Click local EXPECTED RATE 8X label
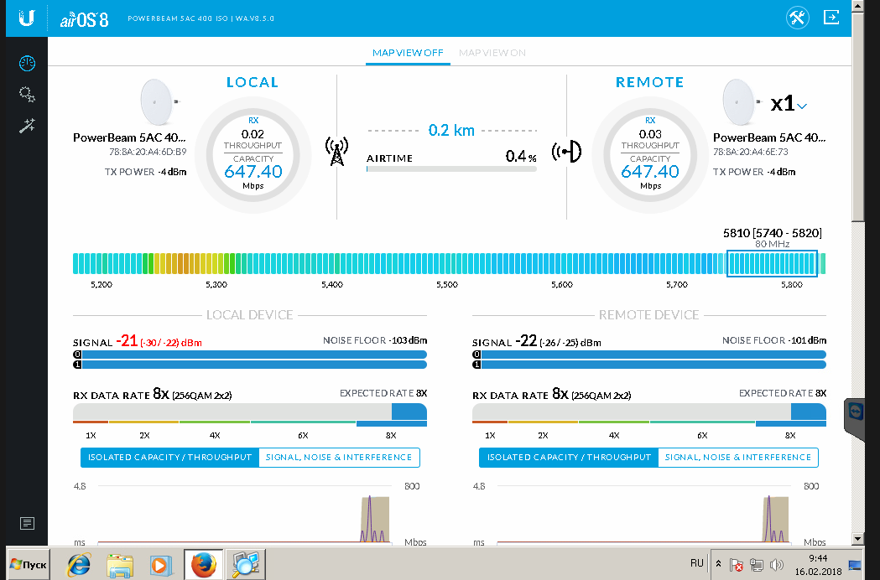Screen dimensions: 880x580 (383, 393)
